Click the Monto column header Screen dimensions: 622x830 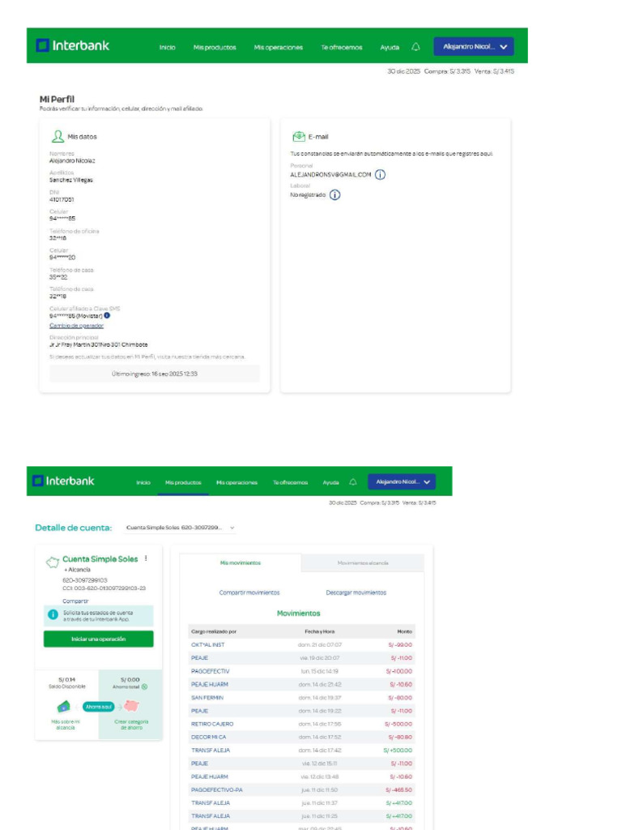tap(405, 631)
